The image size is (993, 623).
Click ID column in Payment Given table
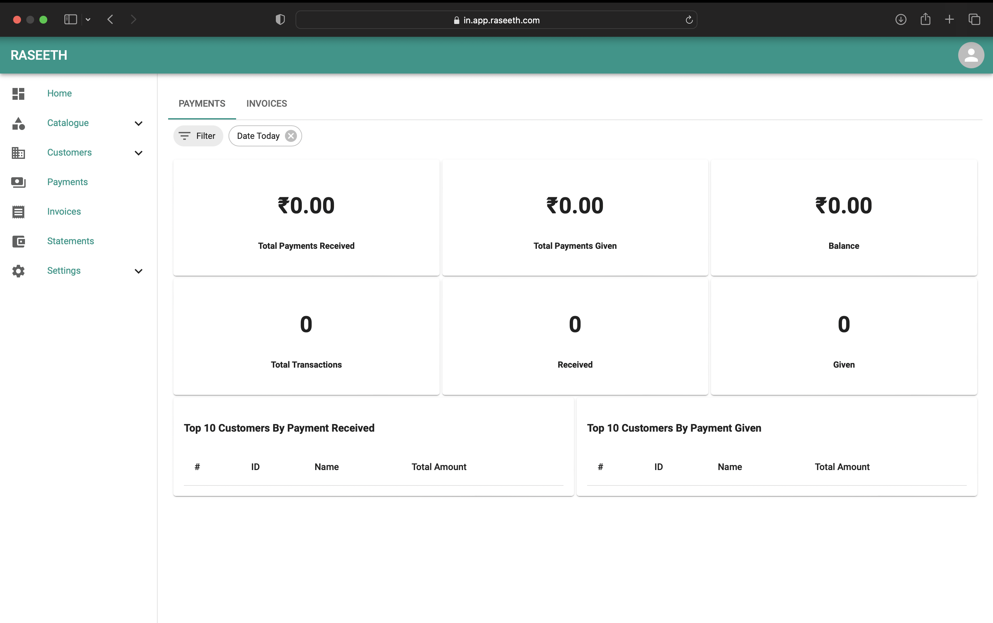tap(659, 467)
